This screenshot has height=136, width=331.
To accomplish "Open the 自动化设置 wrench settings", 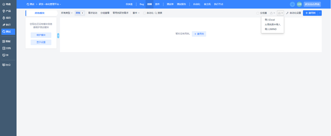I will 294,13.
